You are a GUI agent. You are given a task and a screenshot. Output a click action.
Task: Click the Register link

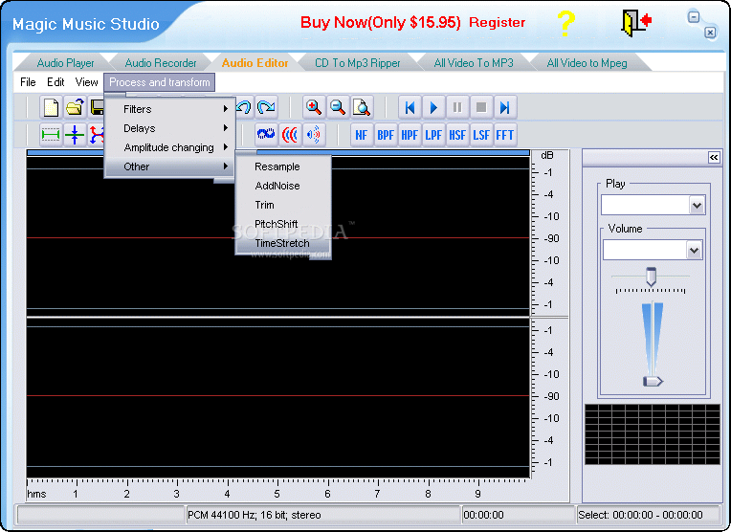497,22
